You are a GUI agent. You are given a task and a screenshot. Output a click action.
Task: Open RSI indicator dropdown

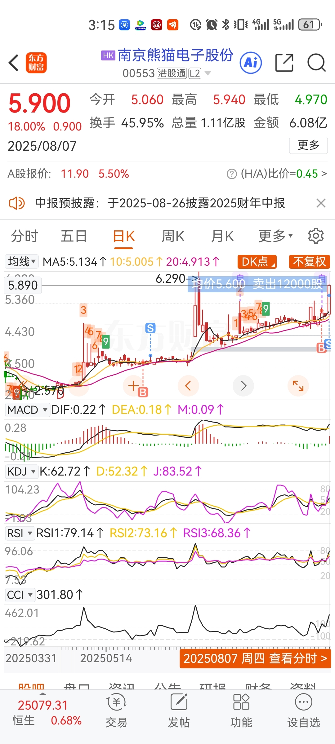tap(20, 533)
